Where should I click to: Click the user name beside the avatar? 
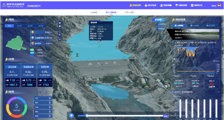[x=214, y=6]
